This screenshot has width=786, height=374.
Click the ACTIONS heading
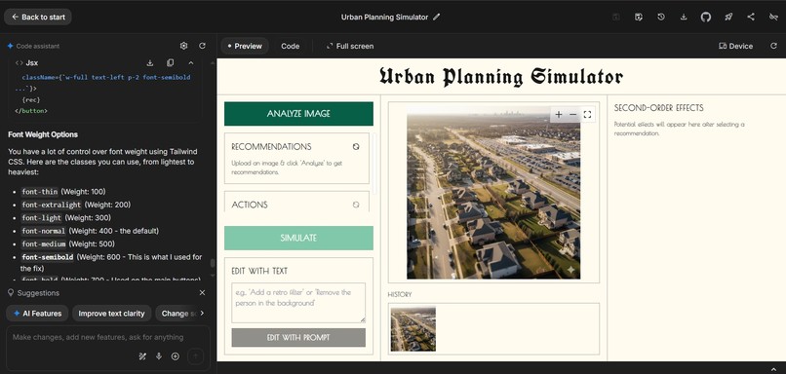[250, 205]
